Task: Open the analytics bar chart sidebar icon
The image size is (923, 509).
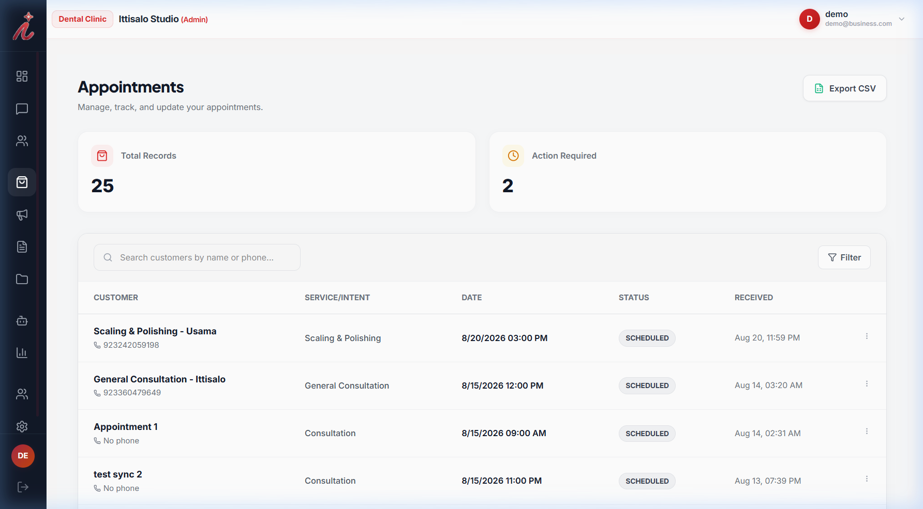Action: (22, 353)
